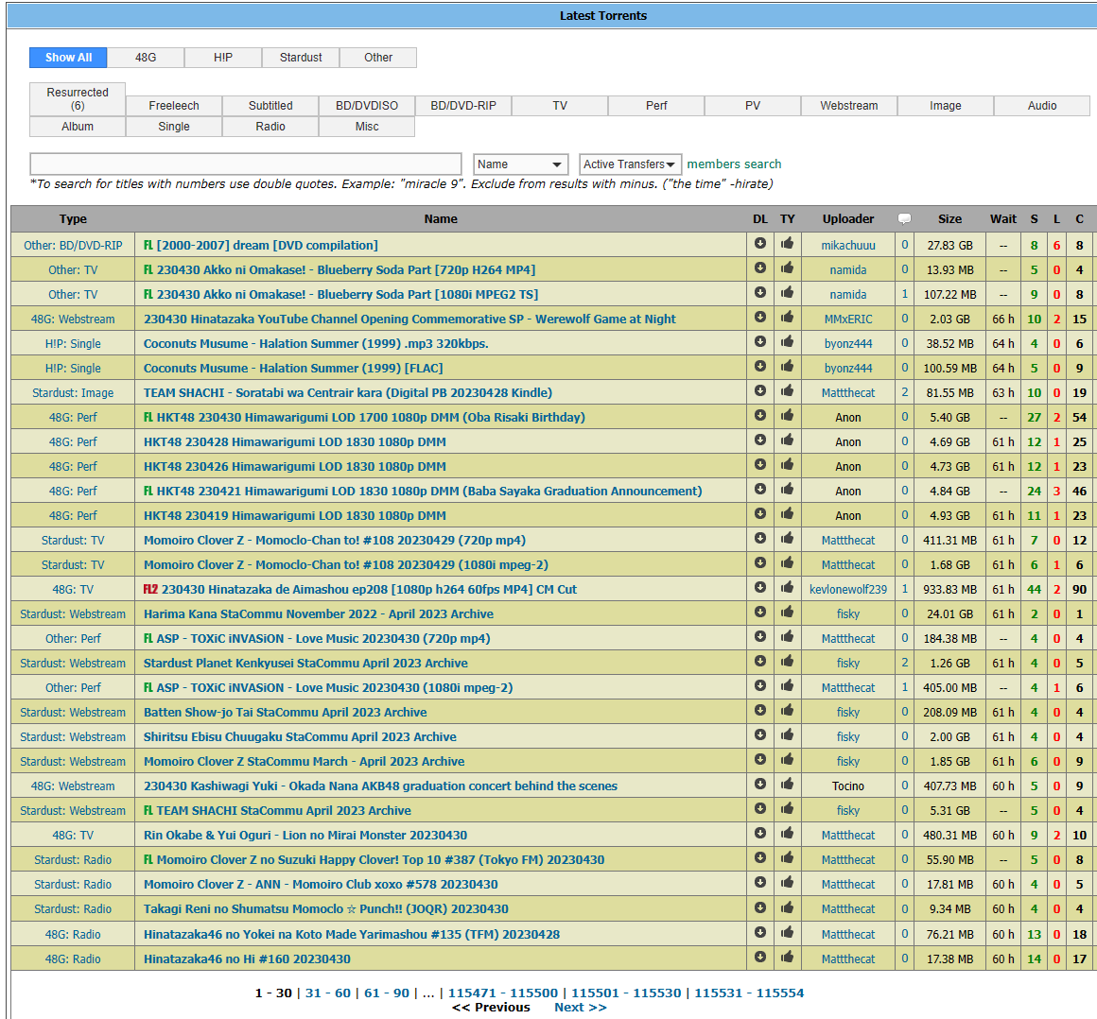Sort torrents by Size column header

coord(949,219)
